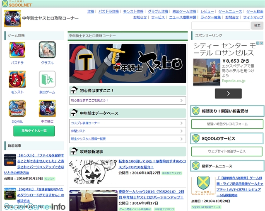Open the サービス navigation link
Image resolution: width=265 pixels, height=211 pixels.
pos(158,17)
